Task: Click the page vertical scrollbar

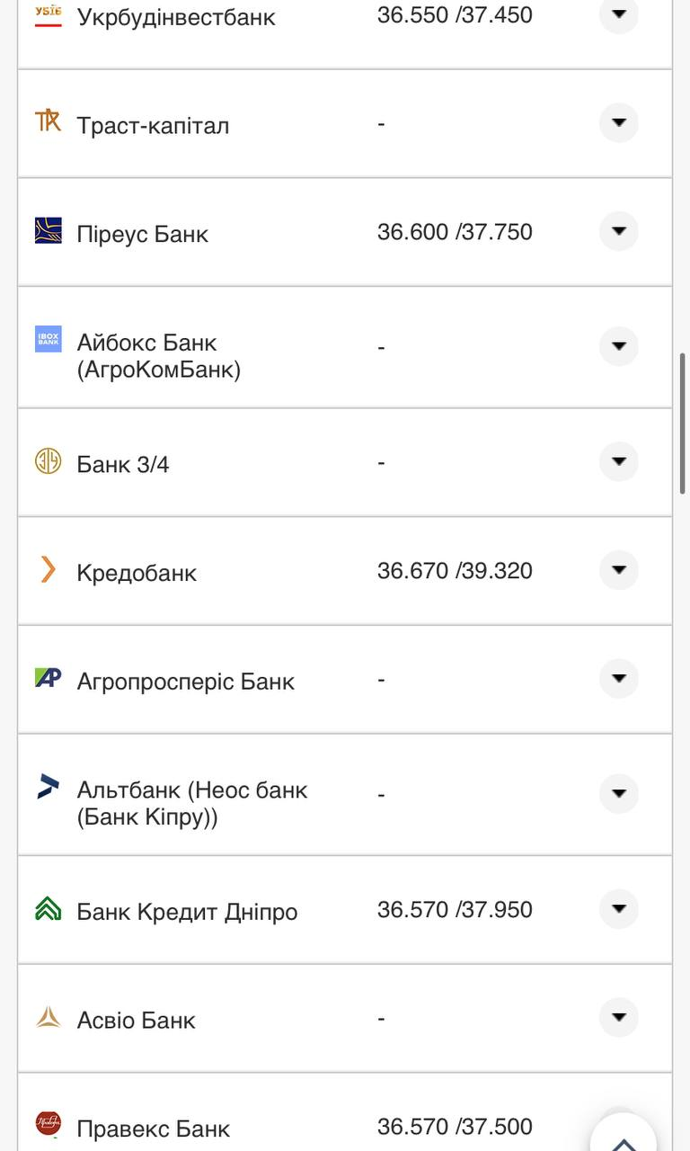Action: (x=683, y=423)
